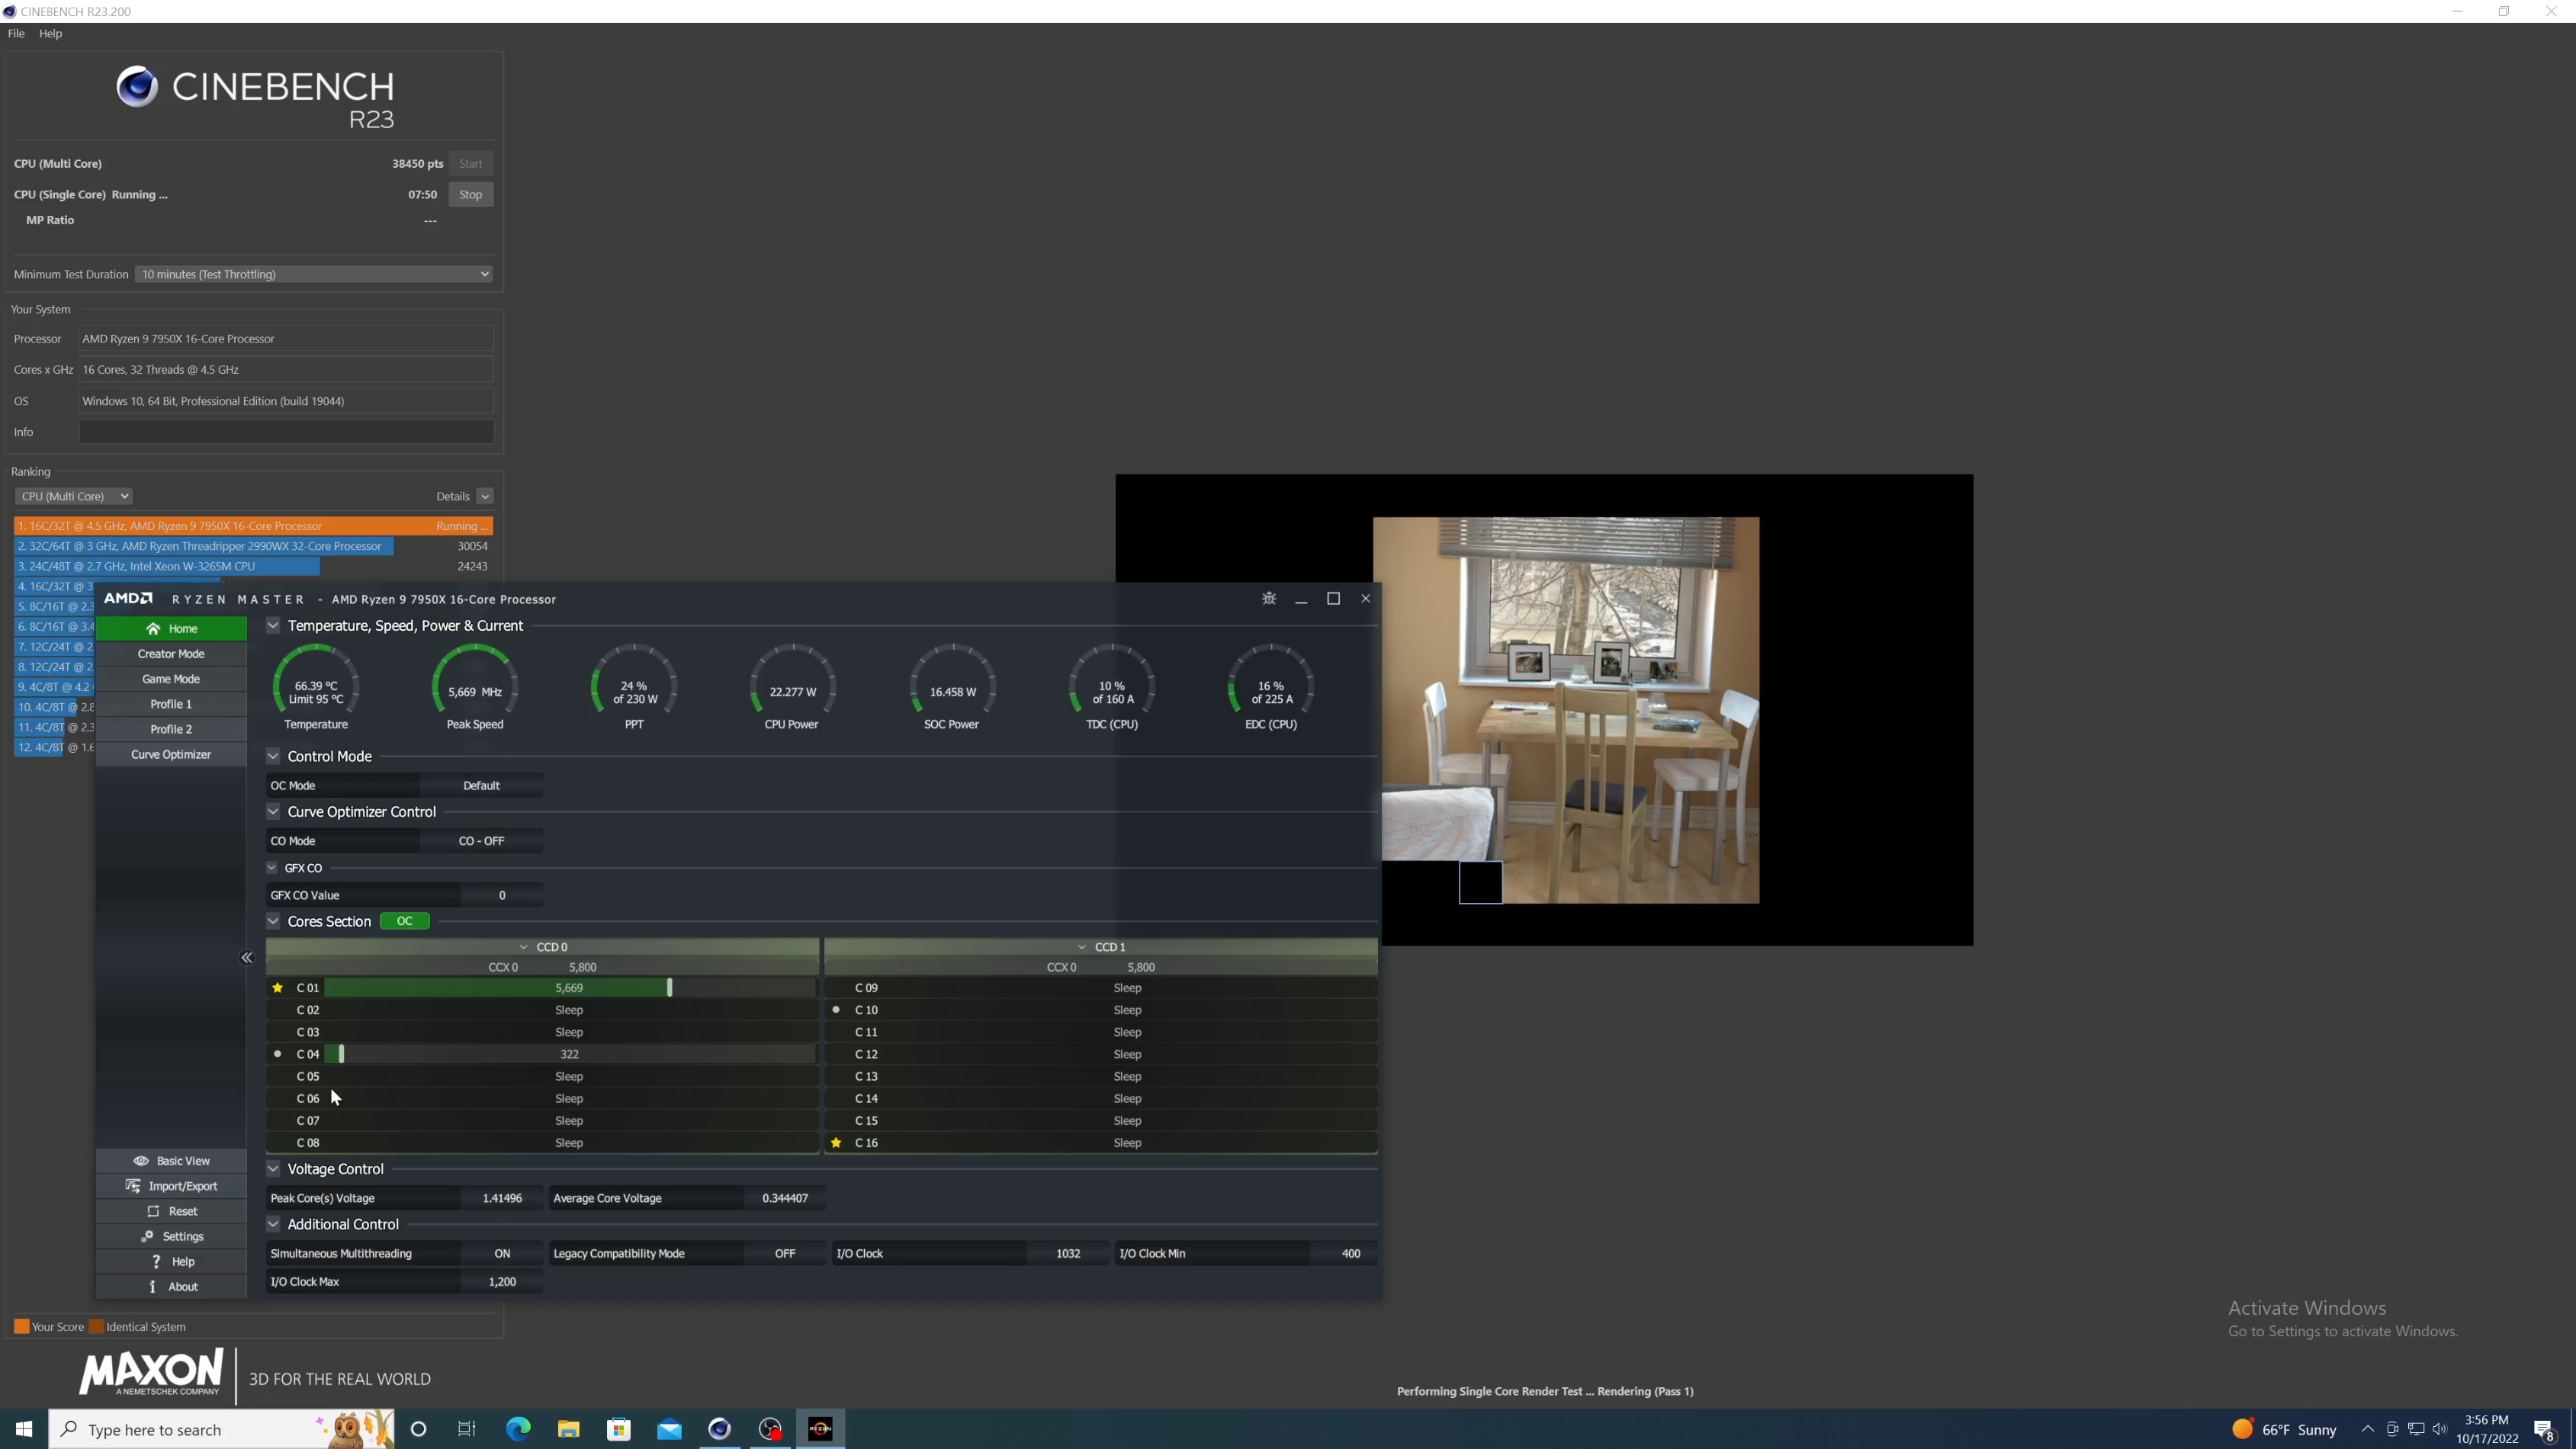Collapse the Curve Optimizer Control section
The image size is (2576, 1449).
[x=273, y=811]
